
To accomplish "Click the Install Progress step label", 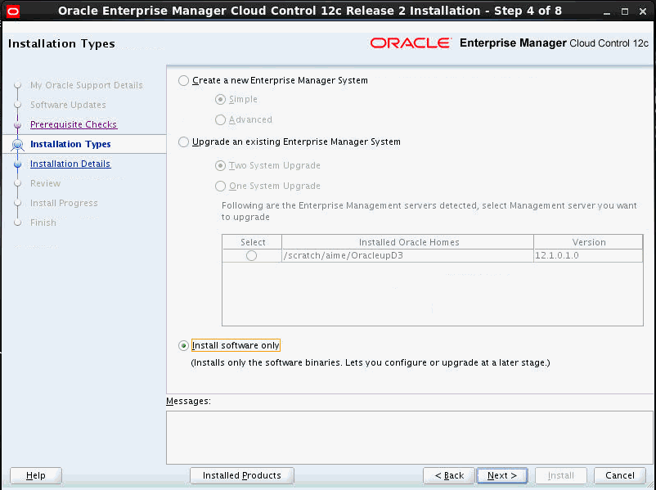I will pos(64,203).
